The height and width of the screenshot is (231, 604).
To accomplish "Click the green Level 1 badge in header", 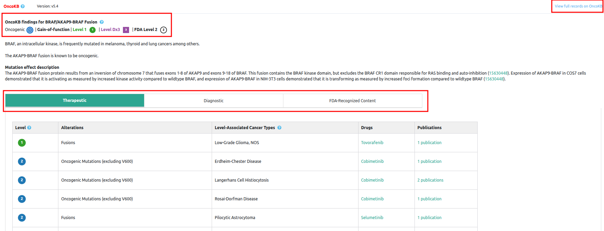I will click(x=92, y=30).
